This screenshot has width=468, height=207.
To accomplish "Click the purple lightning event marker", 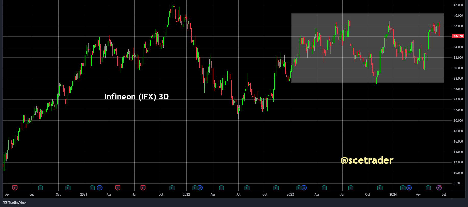I will tap(439, 188).
